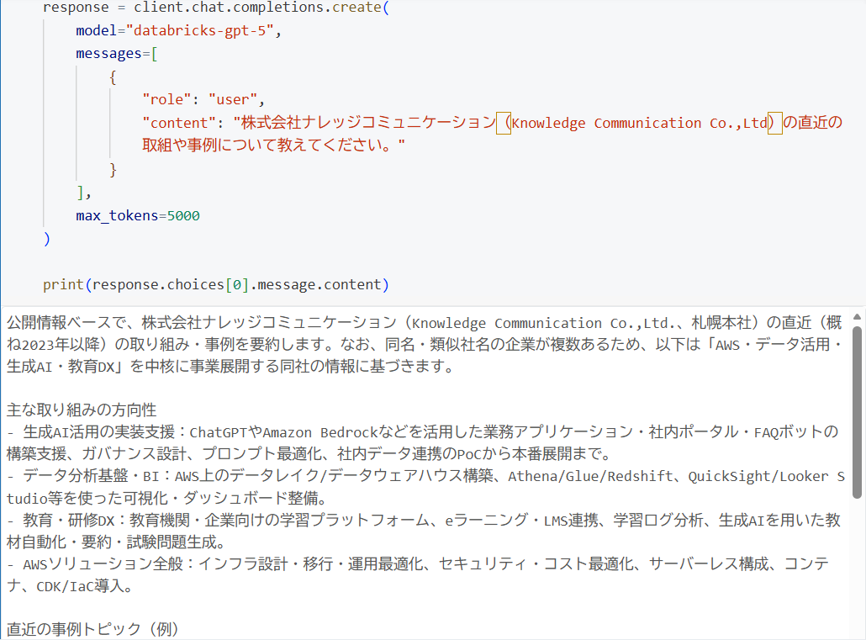Click the "role": "user" code line
Viewport: 866px width, 640px height.
[203, 99]
